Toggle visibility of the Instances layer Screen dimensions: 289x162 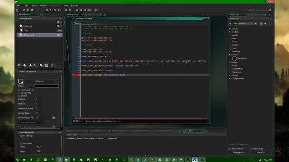[58, 26]
